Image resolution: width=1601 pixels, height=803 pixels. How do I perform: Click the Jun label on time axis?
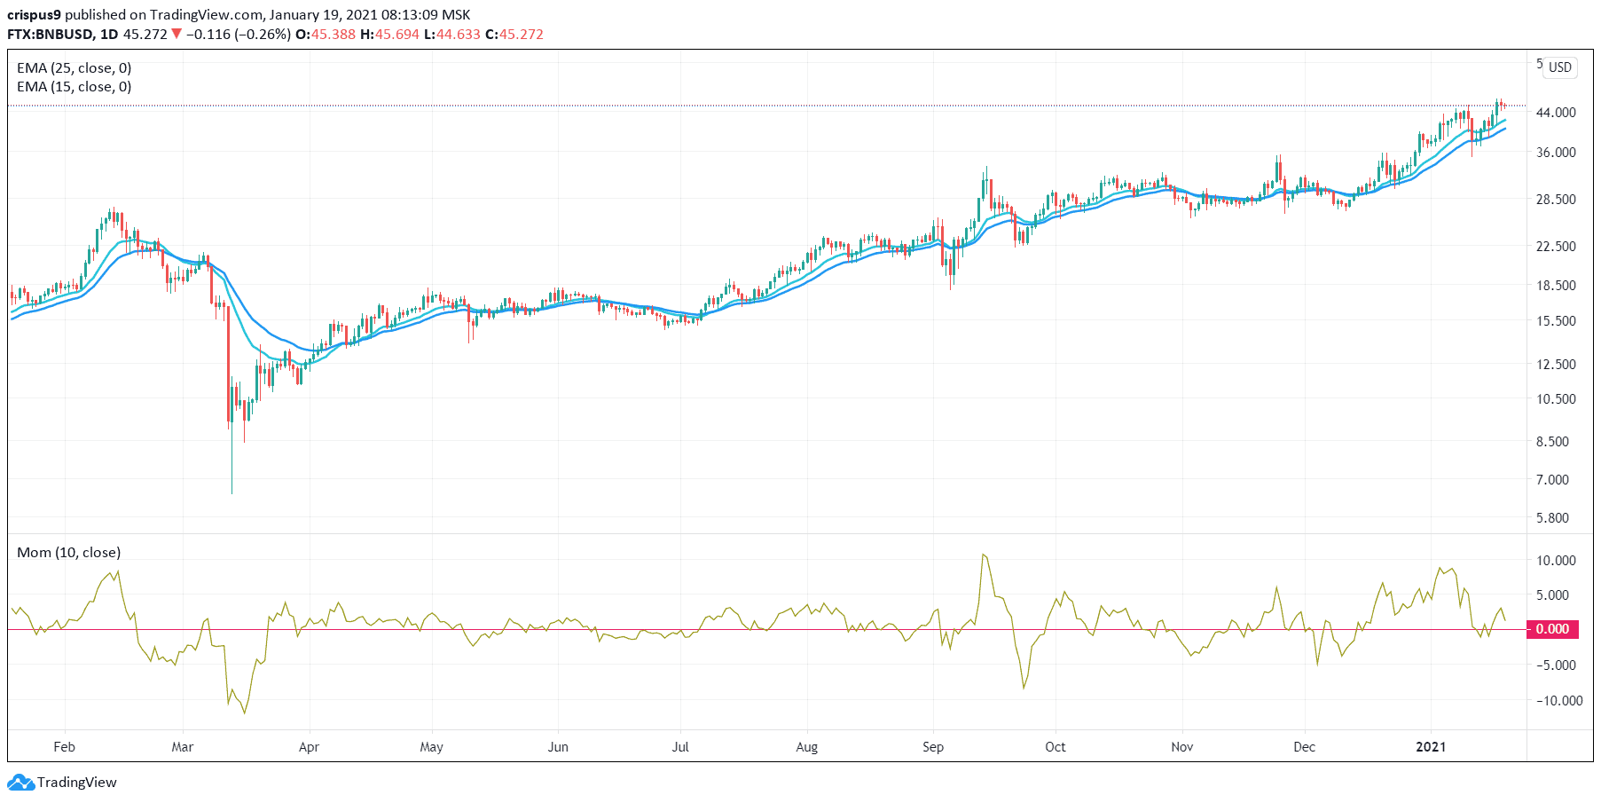pos(558,747)
